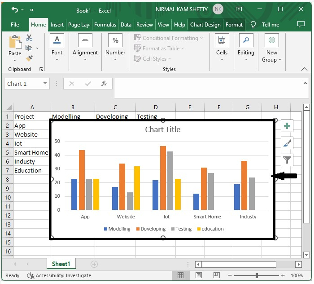Click the Insert Function fx icon

104,84
